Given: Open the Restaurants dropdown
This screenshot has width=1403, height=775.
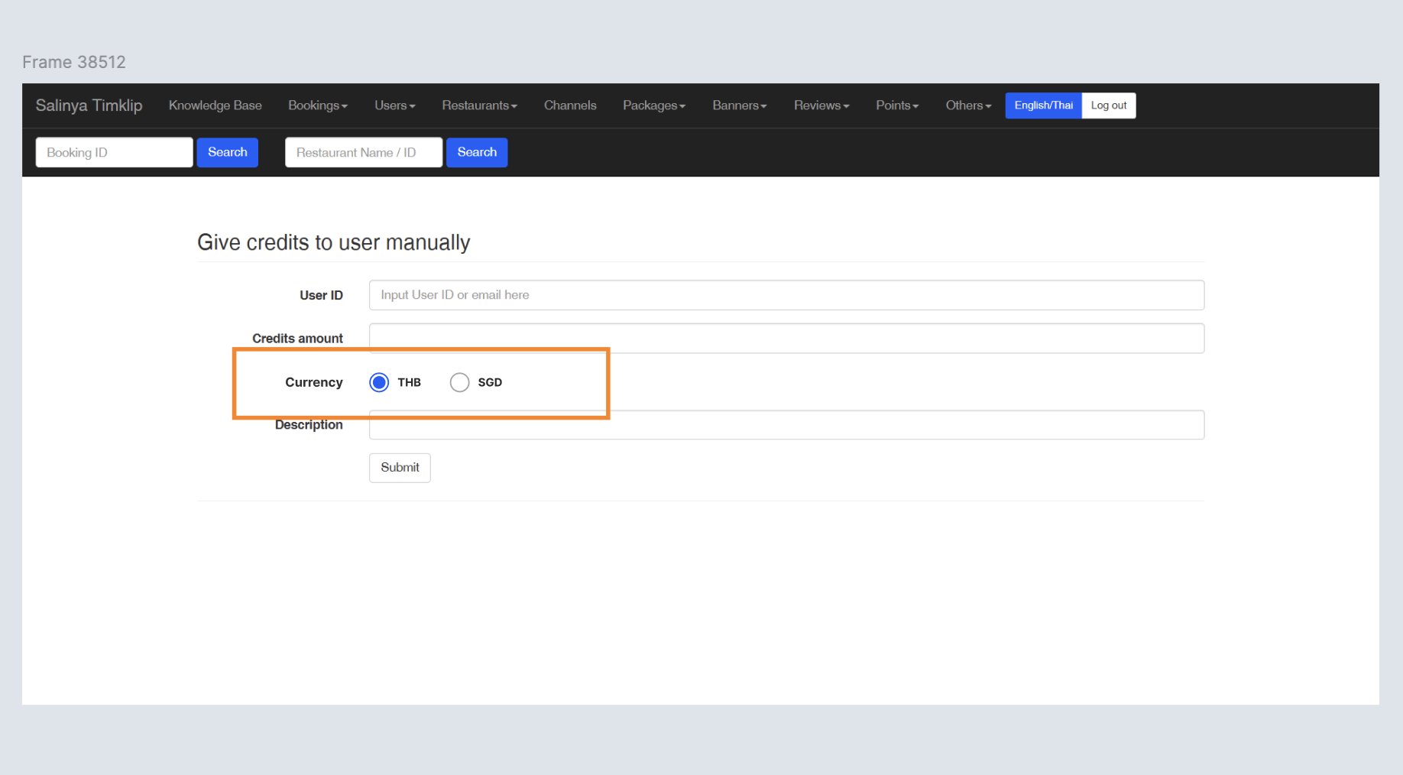Looking at the screenshot, I should 479,105.
